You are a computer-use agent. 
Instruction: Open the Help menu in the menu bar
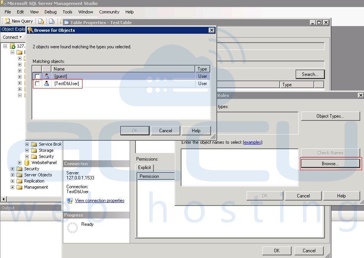point(129,12)
